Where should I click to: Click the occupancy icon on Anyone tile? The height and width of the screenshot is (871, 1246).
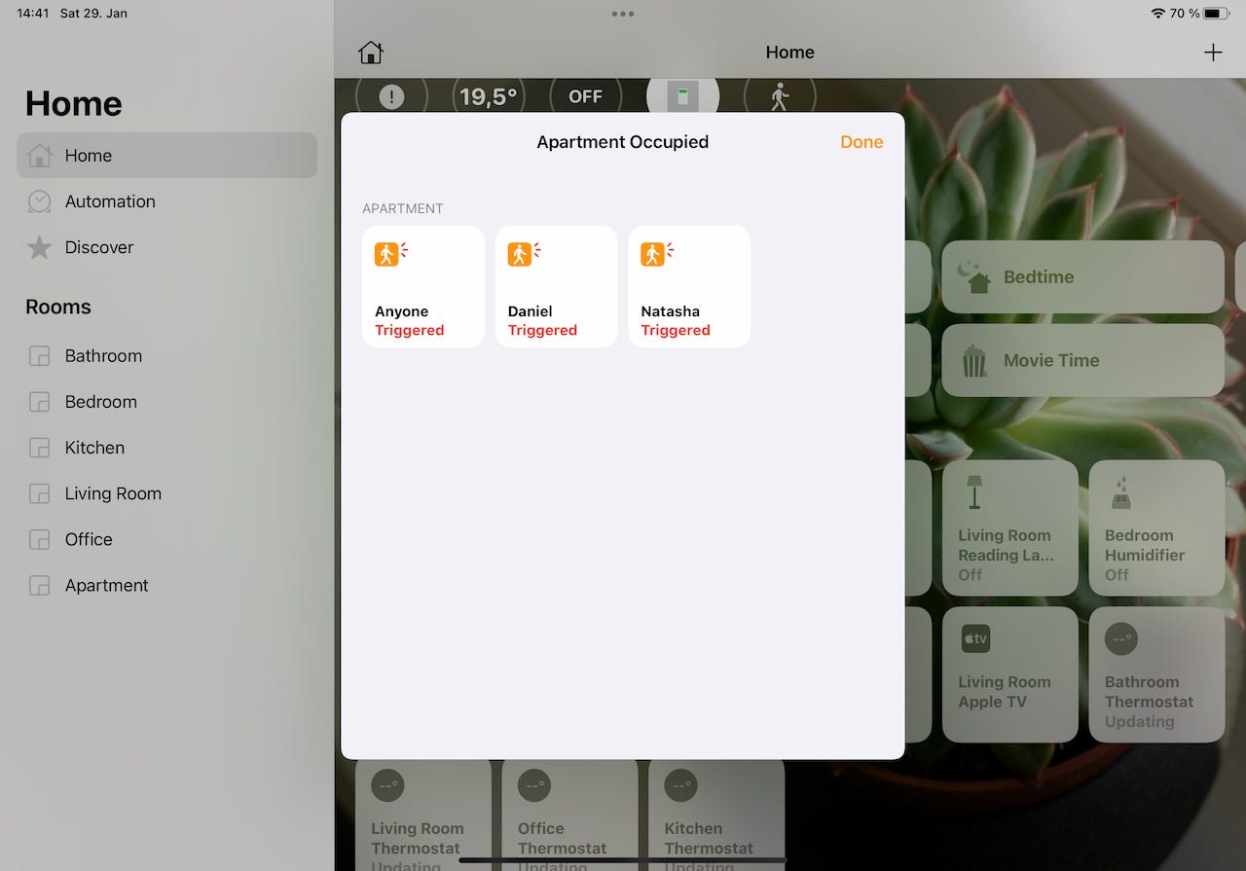coord(390,254)
